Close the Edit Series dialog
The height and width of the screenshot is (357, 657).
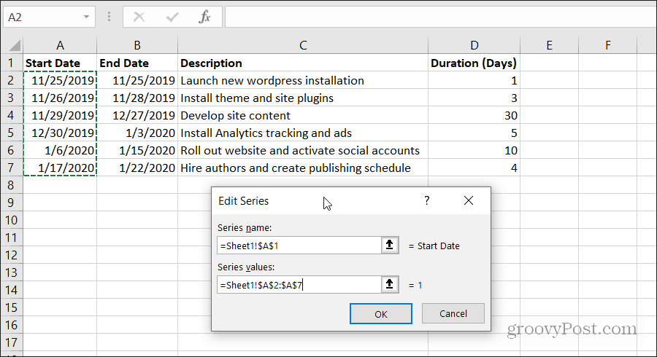469,200
